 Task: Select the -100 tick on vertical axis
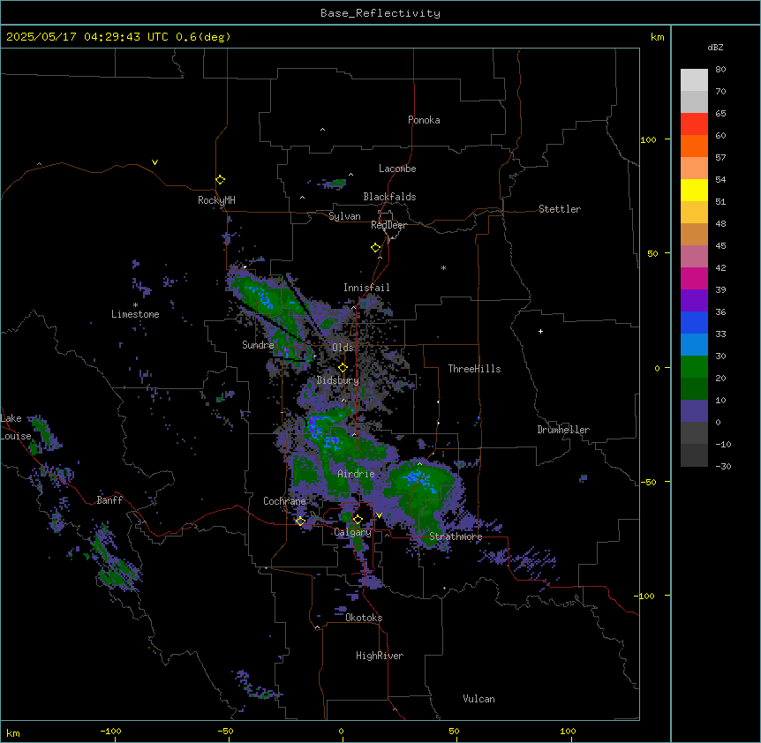pyautogui.click(x=645, y=596)
